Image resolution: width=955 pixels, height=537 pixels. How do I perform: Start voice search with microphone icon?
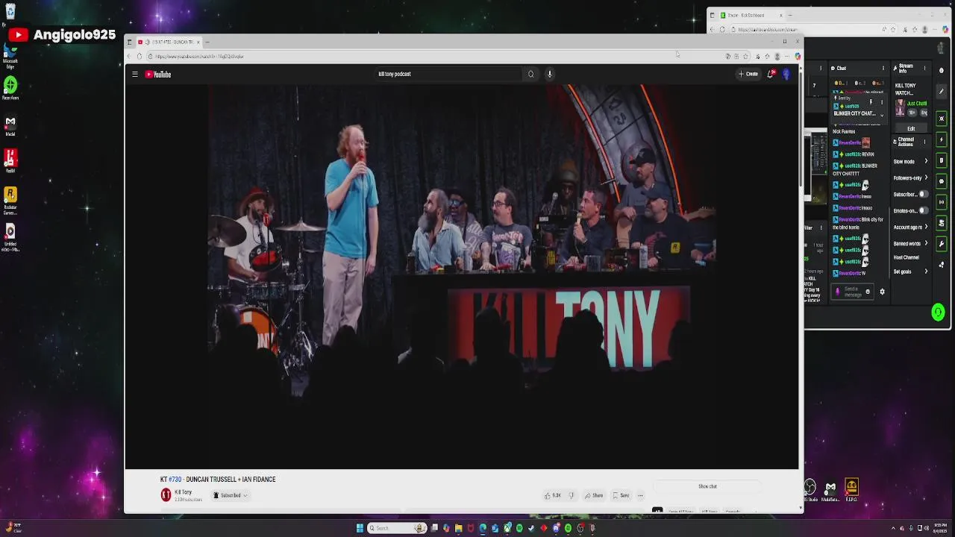tap(550, 74)
